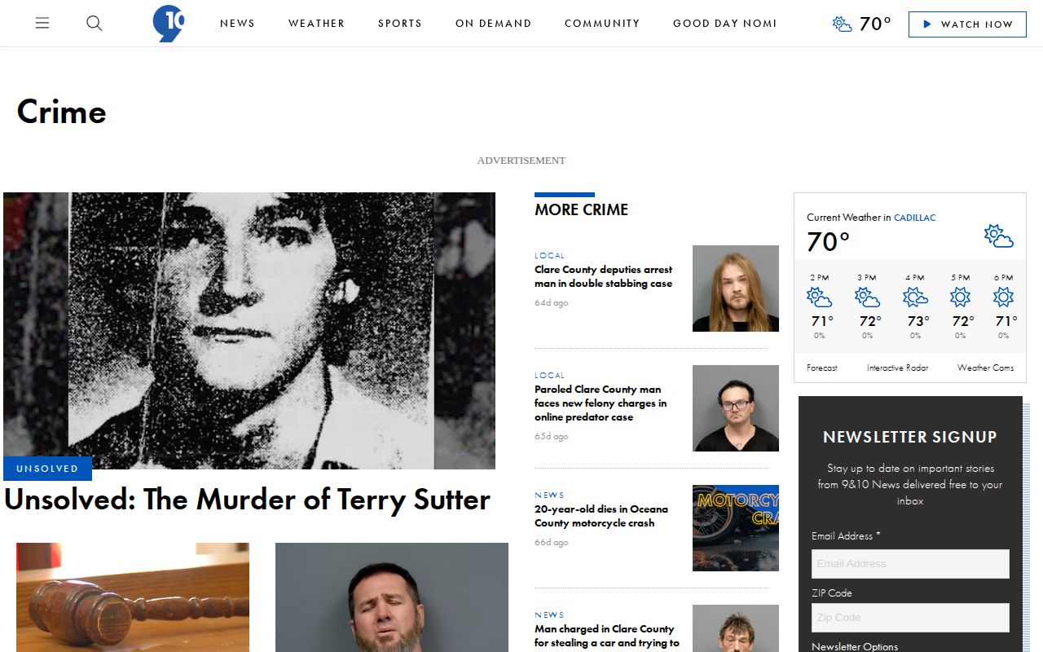Select the 5 PM forecast sun icon

961,297
